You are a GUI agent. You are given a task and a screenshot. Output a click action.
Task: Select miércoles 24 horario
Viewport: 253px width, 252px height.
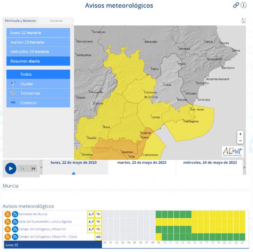click(x=38, y=52)
